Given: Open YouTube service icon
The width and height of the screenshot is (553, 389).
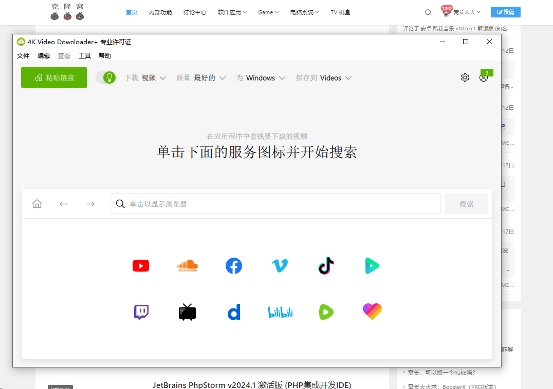Looking at the screenshot, I should [141, 266].
